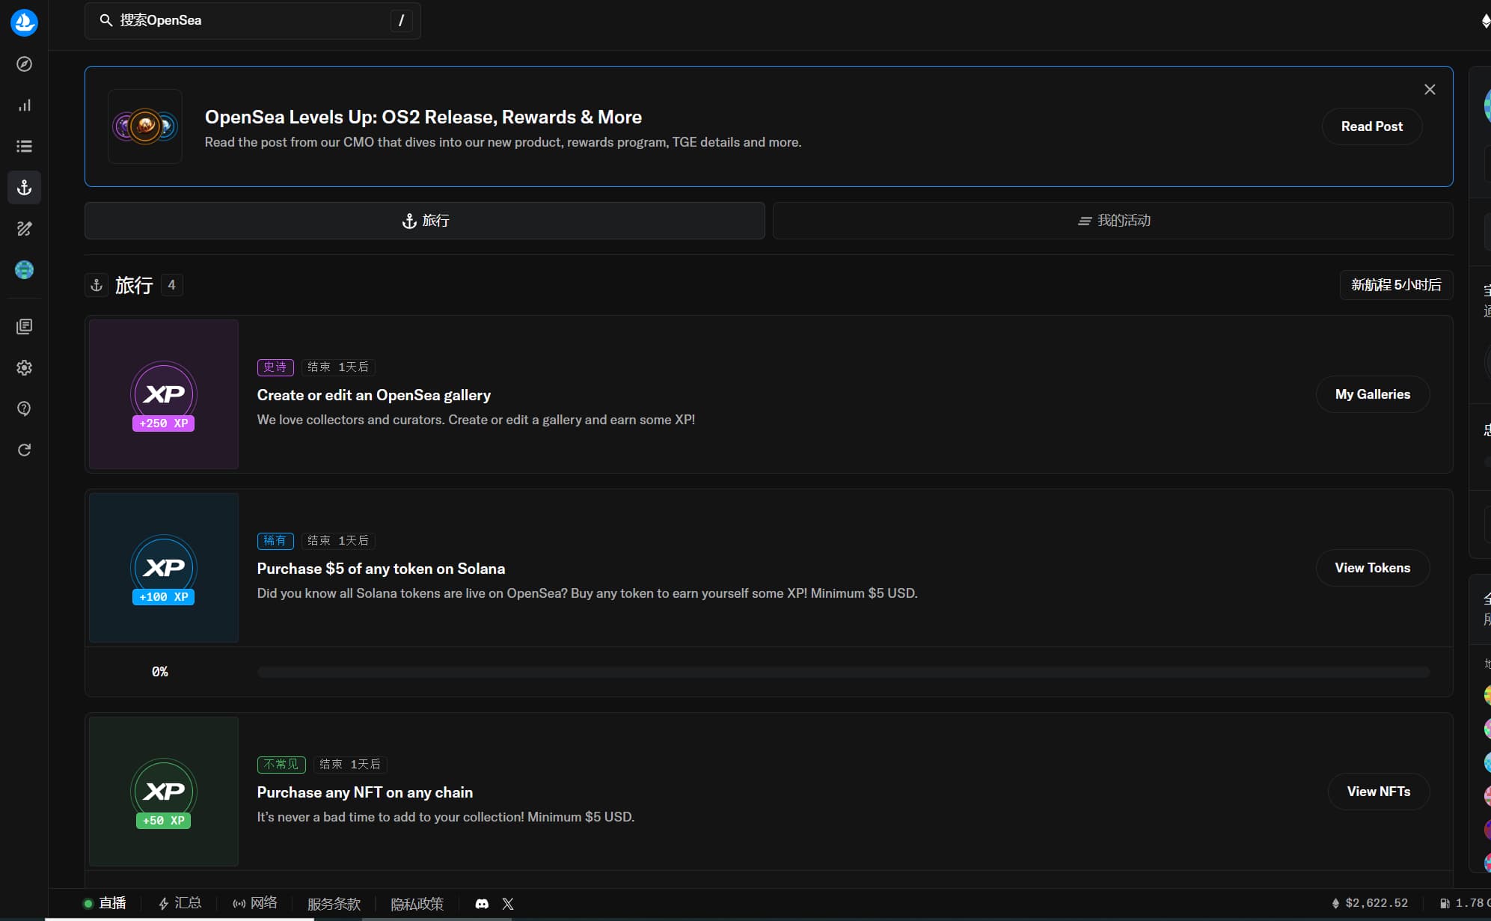Screen dimensions: 1491x921
Task: Open the bar chart stats icon
Action: [24, 105]
